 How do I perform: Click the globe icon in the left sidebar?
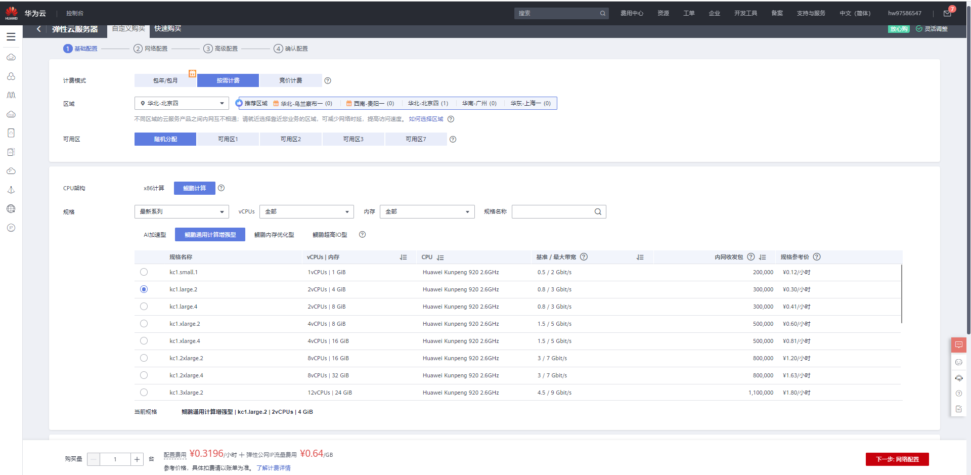coord(11,209)
